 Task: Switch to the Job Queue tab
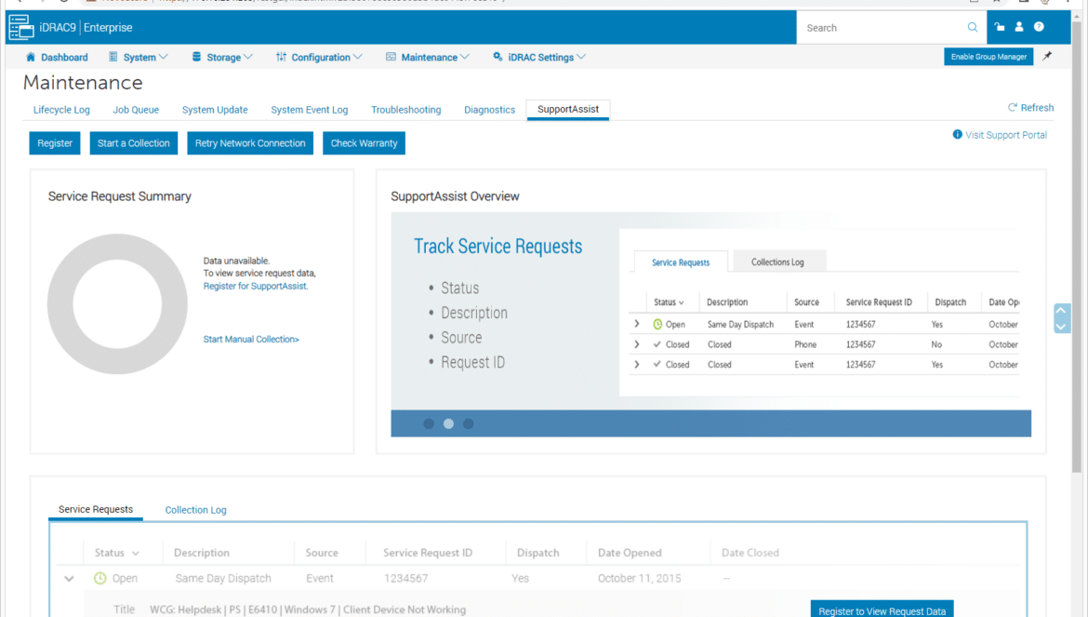click(136, 110)
